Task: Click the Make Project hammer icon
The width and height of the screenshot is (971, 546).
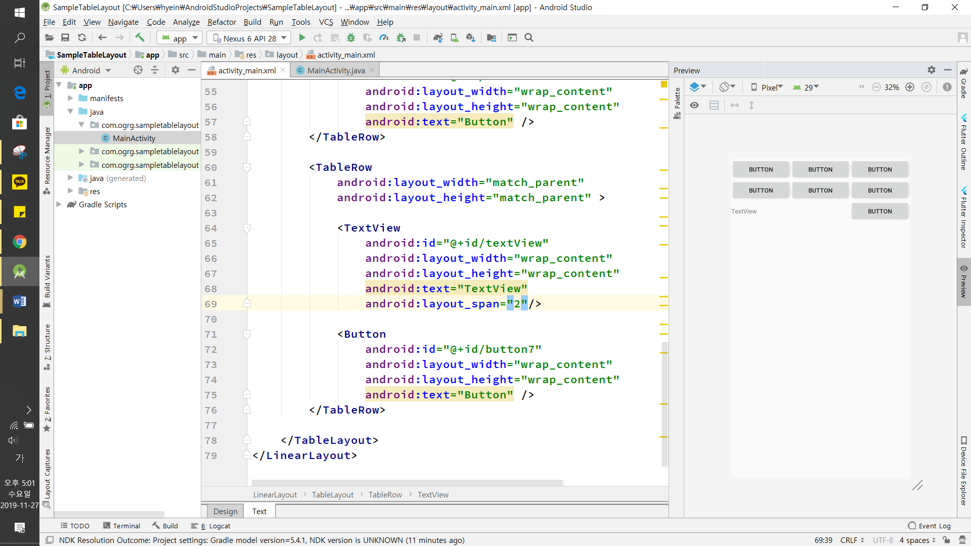Action: [140, 37]
